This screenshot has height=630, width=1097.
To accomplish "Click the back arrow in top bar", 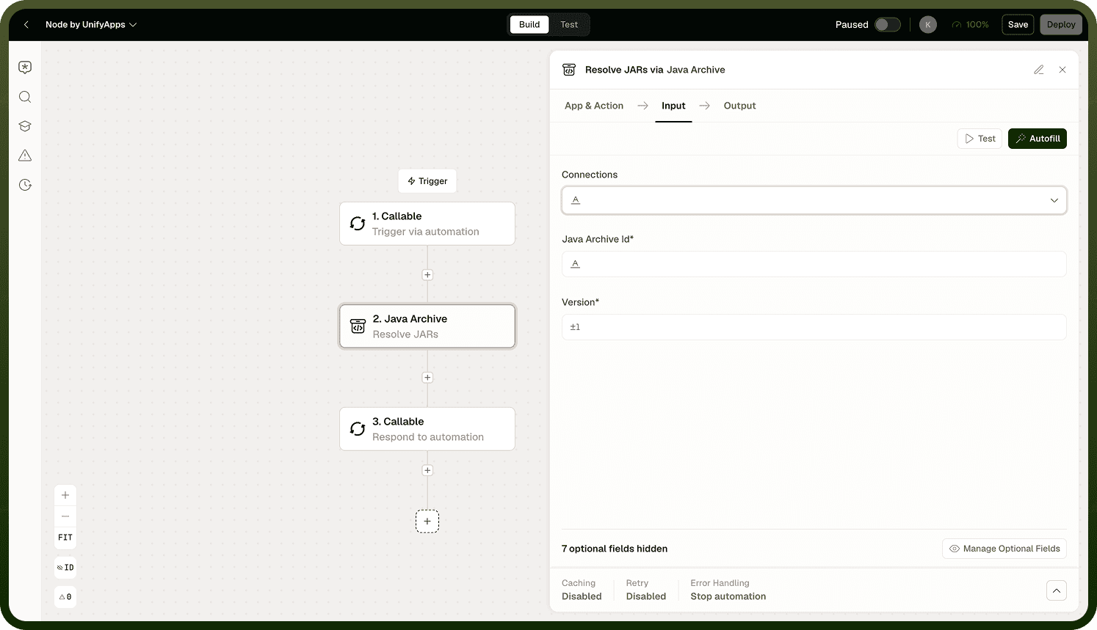I will 26,24.
